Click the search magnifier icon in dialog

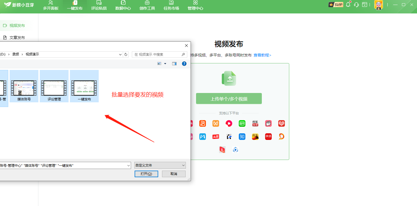coord(184,55)
